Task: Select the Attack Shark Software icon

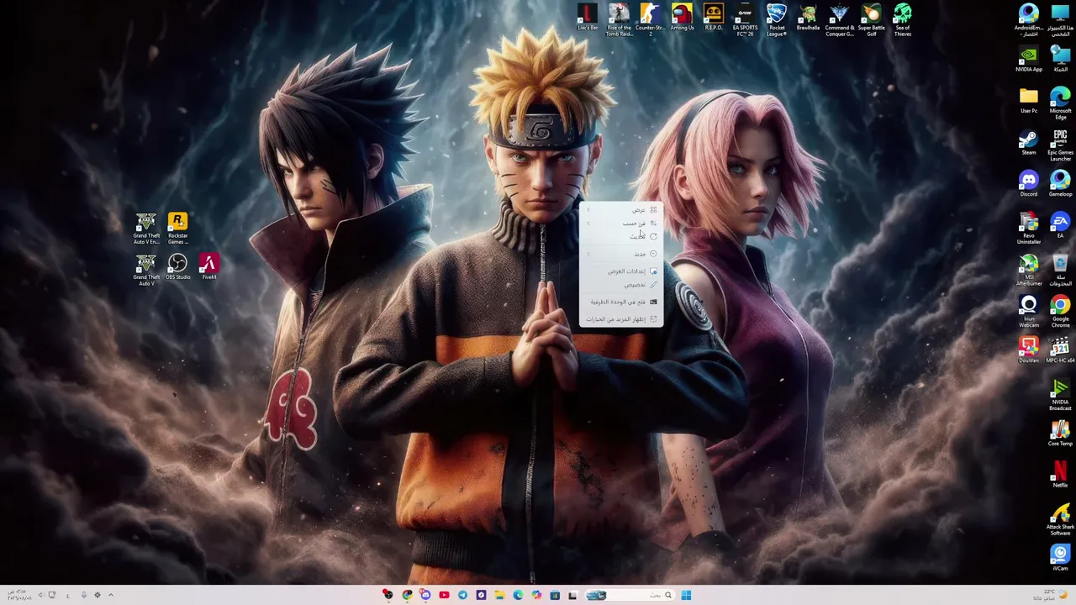Action: pos(1060,519)
